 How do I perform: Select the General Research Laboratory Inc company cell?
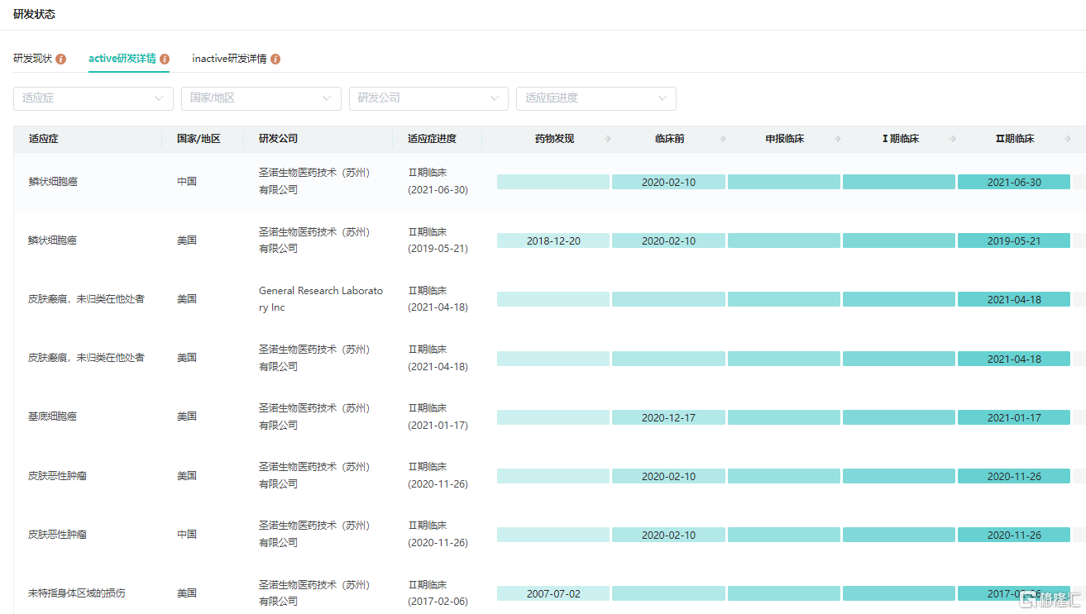coord(321,299)
